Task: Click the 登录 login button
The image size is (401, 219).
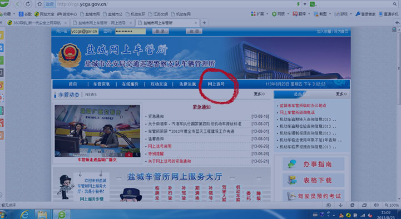Action: click(160, 31)
